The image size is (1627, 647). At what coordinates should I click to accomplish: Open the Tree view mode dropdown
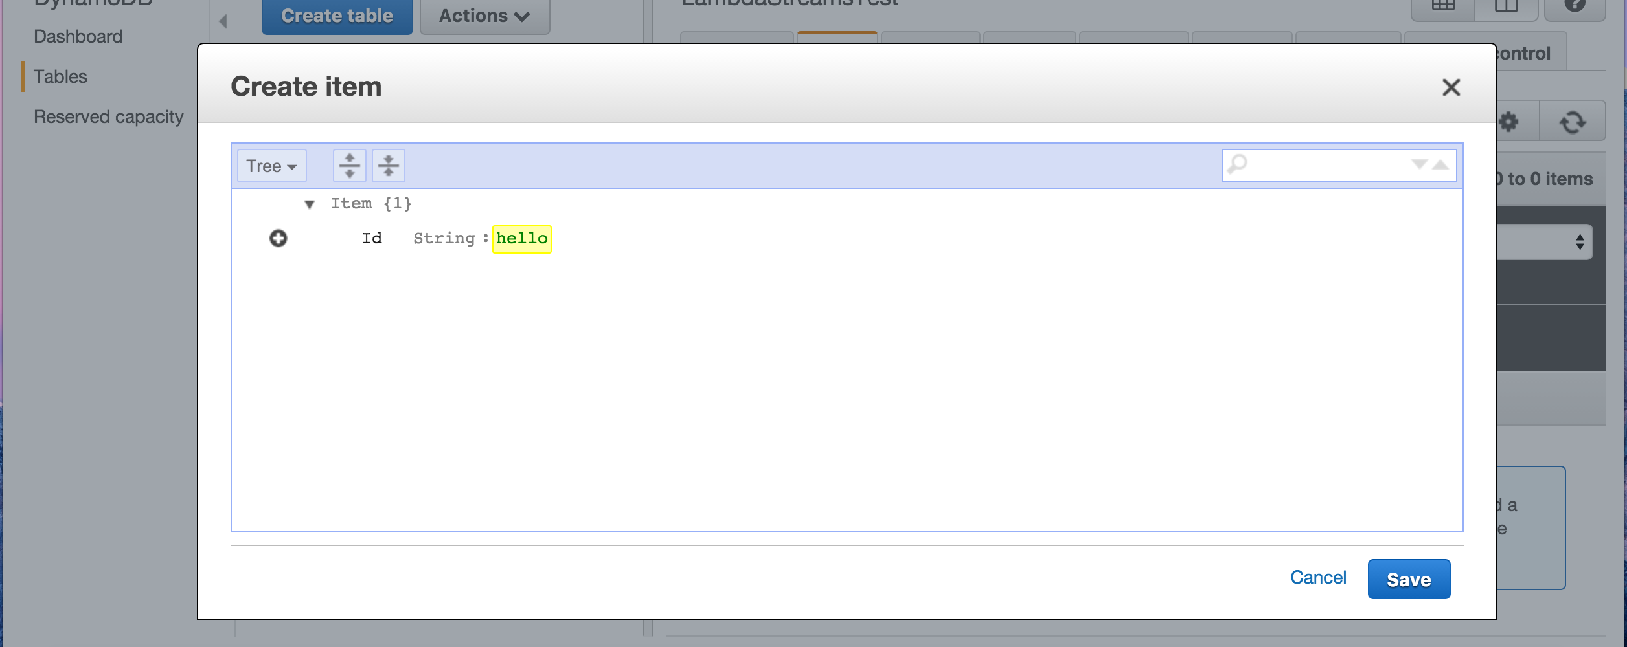click(x=271, y=165)
